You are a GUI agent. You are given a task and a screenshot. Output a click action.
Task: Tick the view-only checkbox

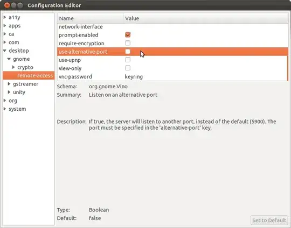[x=128, y=68]
